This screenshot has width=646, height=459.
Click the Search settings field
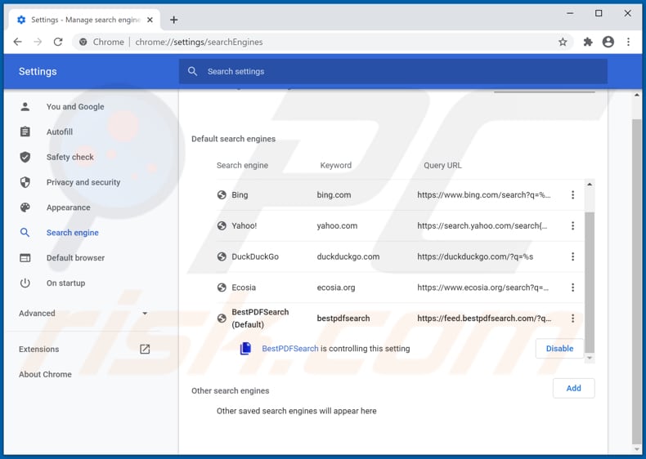coord(393,71)
